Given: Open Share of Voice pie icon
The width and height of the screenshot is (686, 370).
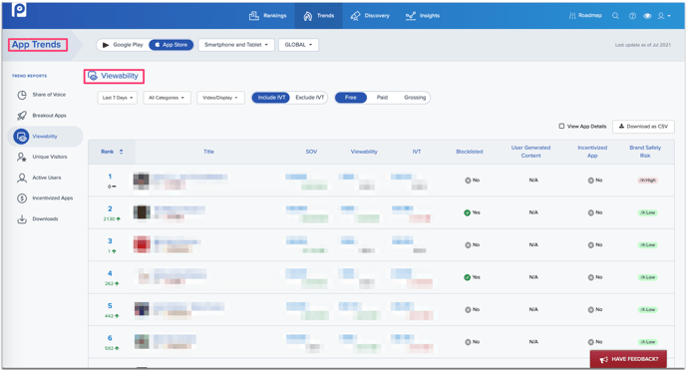Looking at the screenshot, I should click(x=22, y=95).
